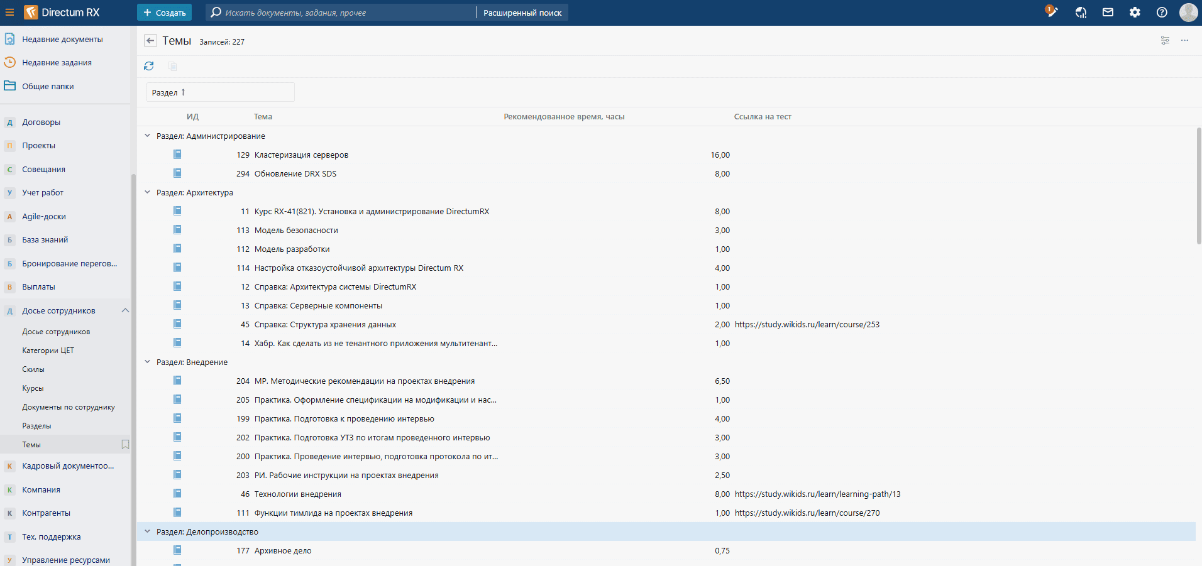Open Курсы in the sidebar
Image resolution: width=1202 pixels, height=566 pixels.
click(33, 388)
